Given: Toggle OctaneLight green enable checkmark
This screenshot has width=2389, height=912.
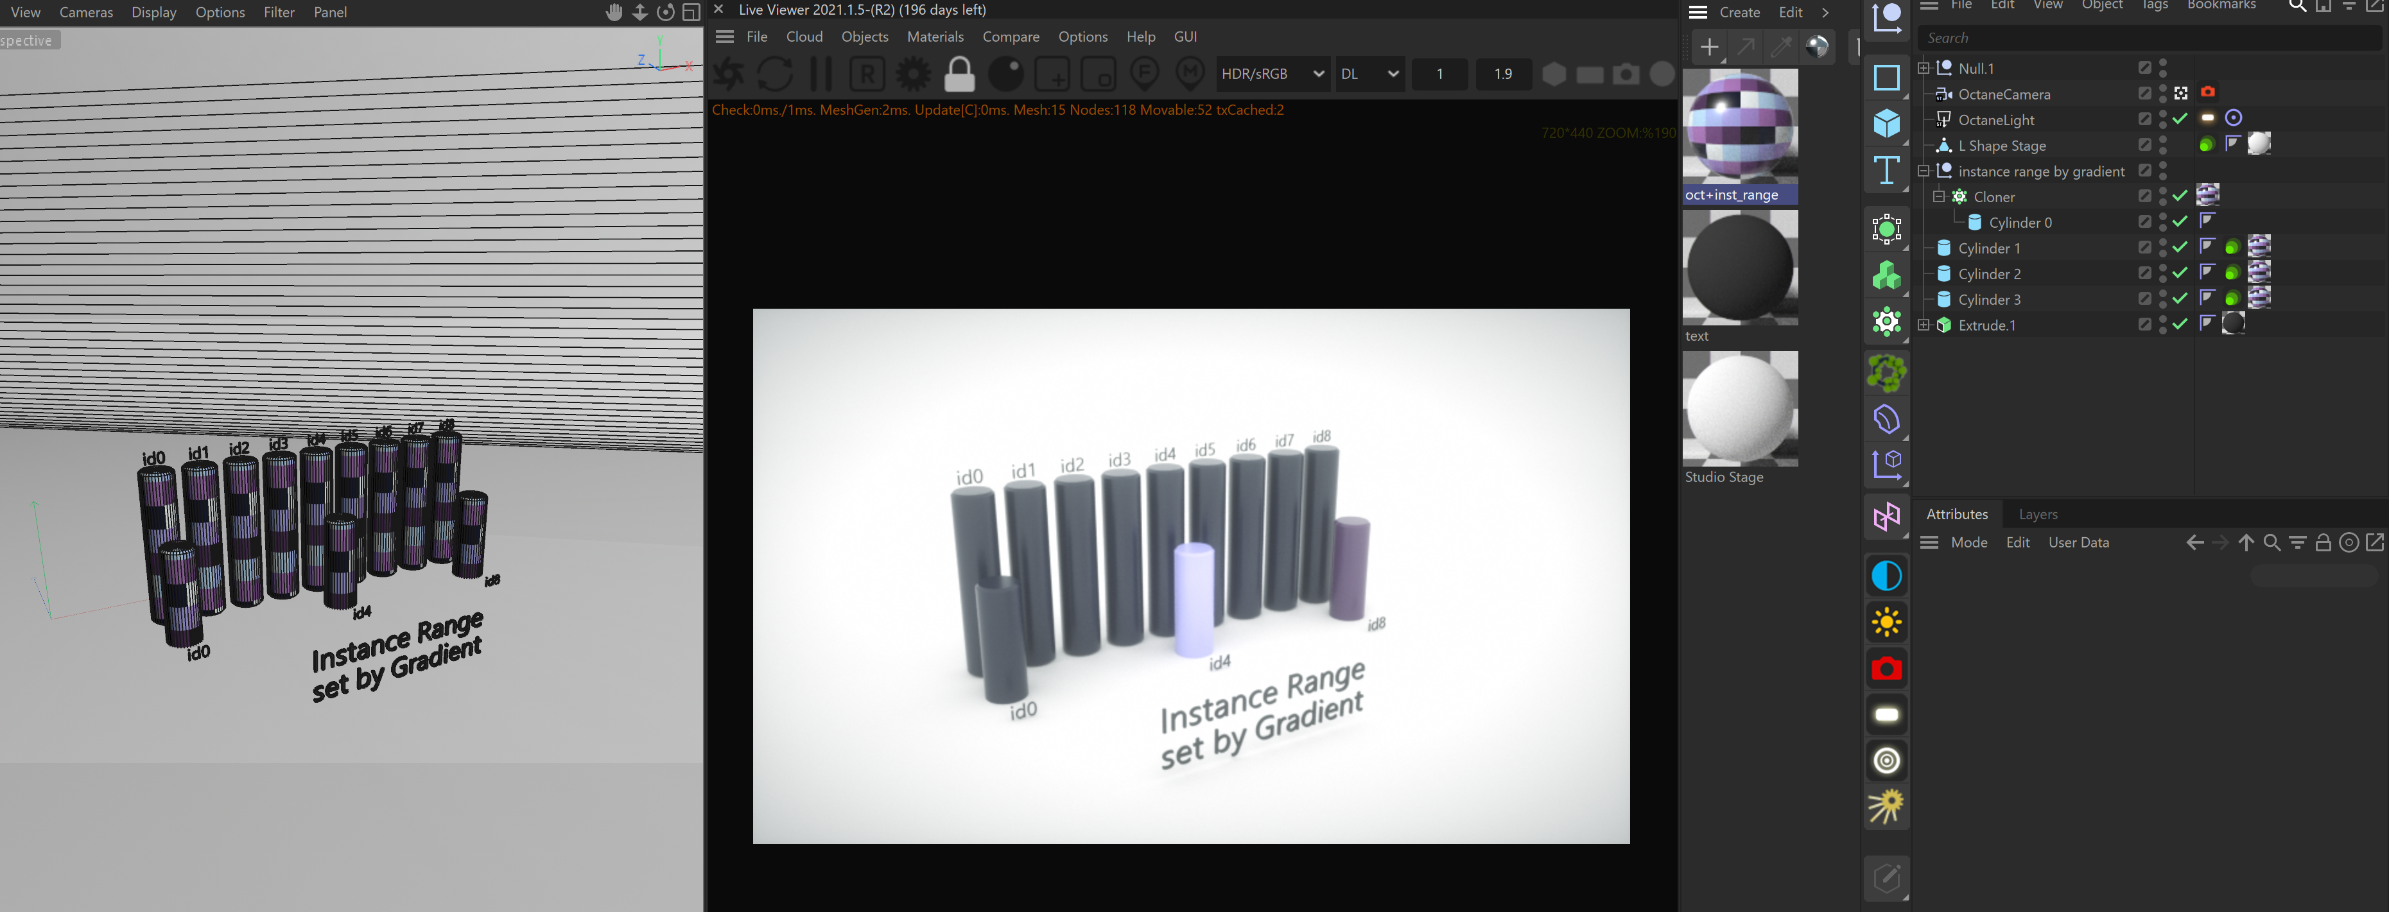Looking at the screenshot, I should pos(2180,119).
